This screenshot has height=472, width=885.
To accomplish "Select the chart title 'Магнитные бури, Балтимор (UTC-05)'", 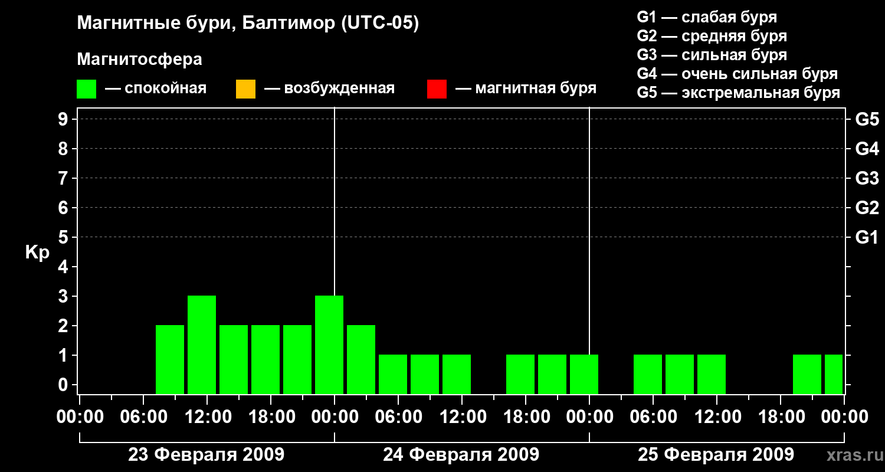I will point(248,24).
